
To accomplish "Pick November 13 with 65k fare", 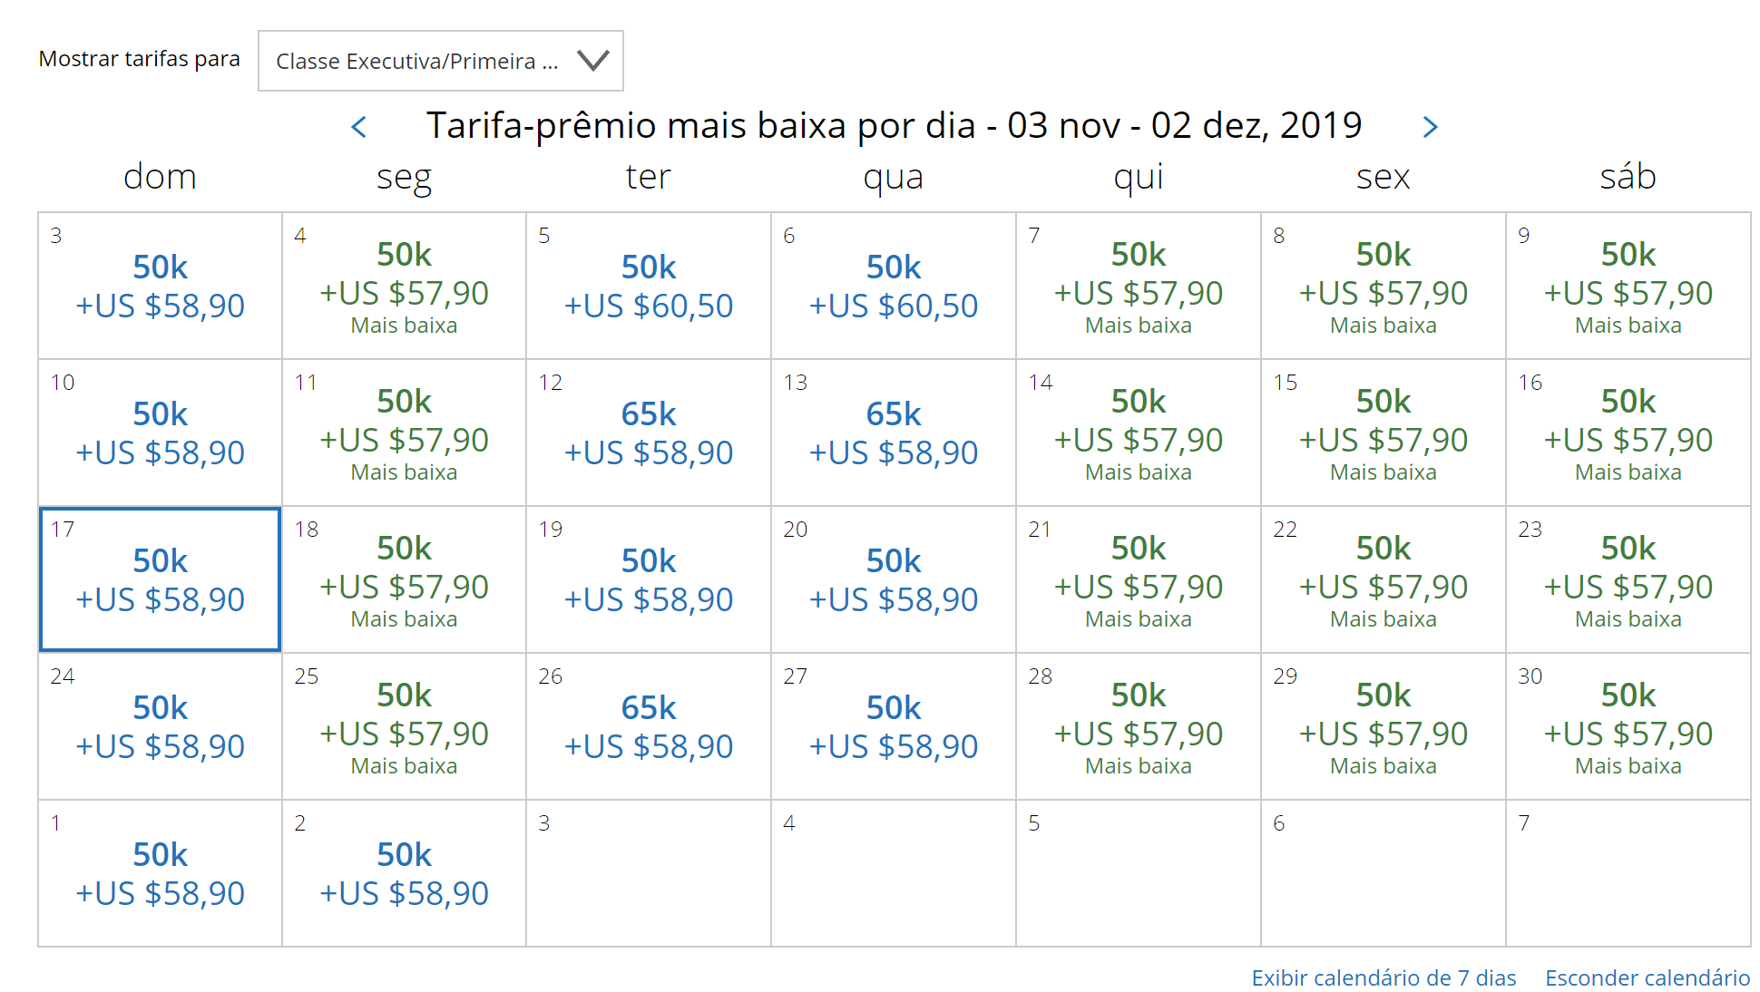I will click(894, 433).
